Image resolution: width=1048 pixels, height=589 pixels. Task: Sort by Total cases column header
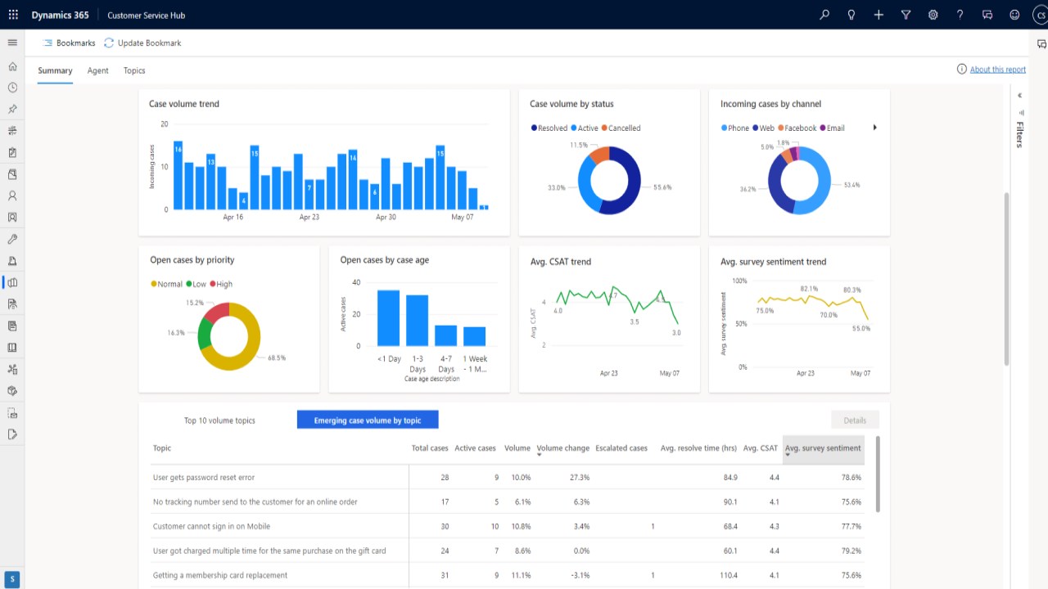[x=430, y=448]
